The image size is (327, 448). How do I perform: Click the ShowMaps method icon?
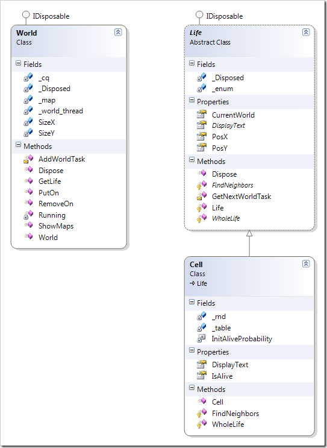[28, 226]
